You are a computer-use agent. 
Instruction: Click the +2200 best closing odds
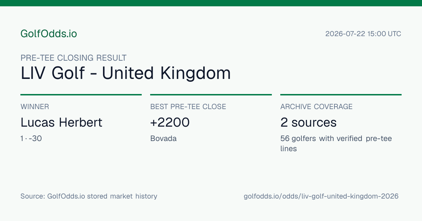[170, 122]
